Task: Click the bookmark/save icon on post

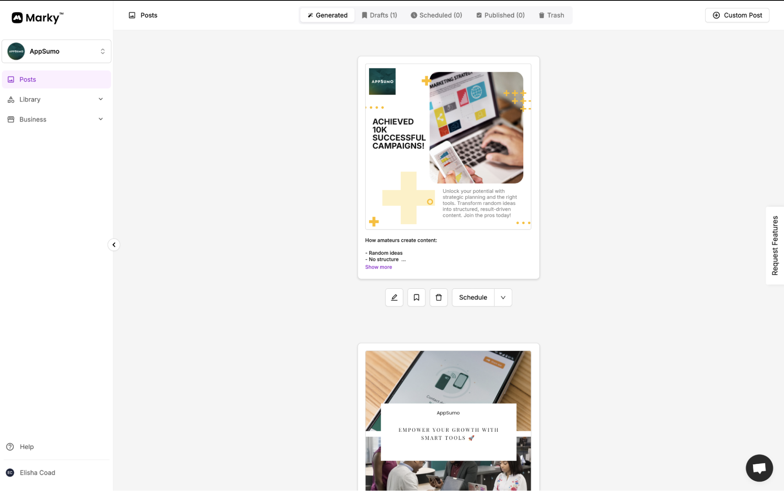Action: [416, 297]
